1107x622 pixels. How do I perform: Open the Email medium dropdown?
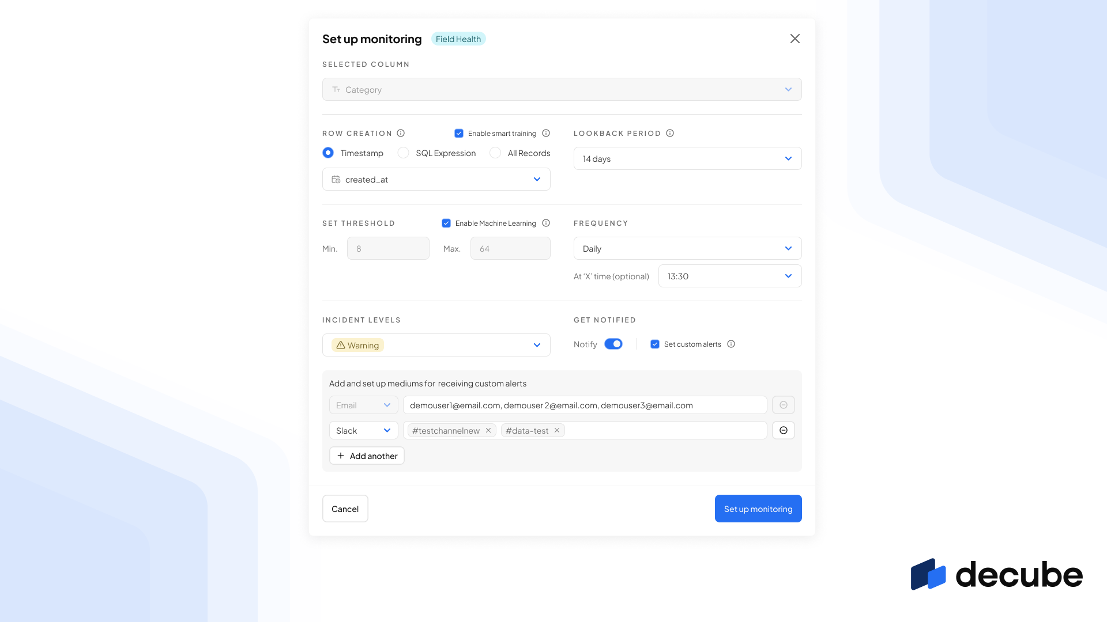(x=364, y=405)
